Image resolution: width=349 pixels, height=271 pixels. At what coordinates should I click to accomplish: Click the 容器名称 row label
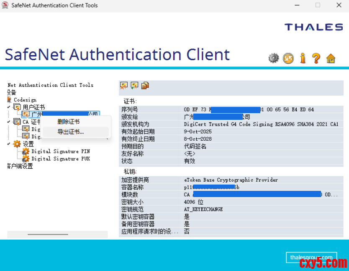(x=132, y=187)
